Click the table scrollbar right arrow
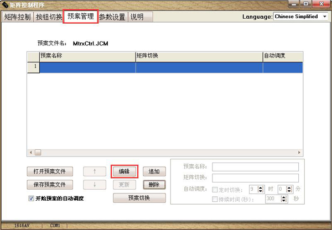This screenshot has height=230, width=332. [x=299, y=153]
